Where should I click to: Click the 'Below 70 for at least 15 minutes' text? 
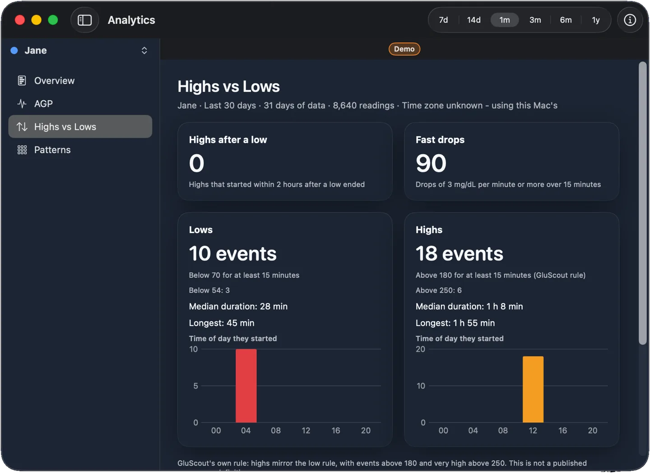coord(244,275)
